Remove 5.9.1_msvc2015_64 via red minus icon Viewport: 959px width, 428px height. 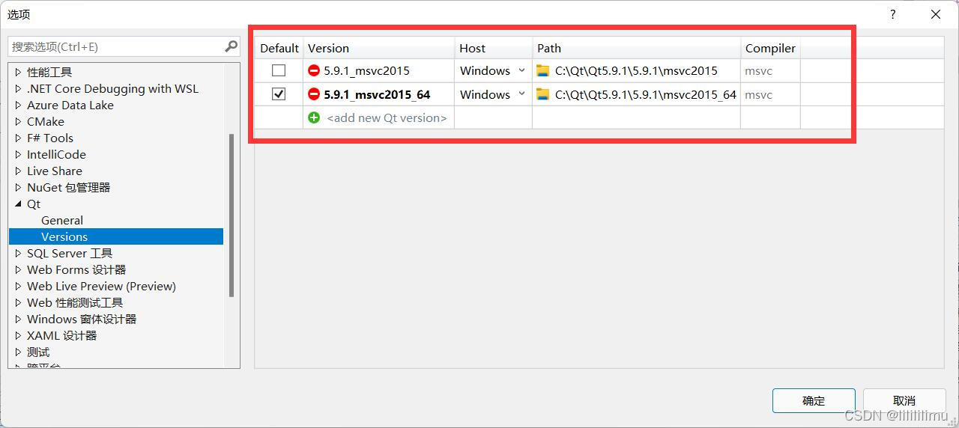314,94
